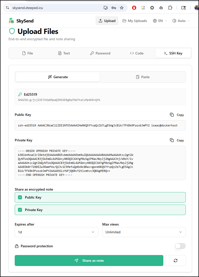Switch to Paste mode

click(143, 77)
